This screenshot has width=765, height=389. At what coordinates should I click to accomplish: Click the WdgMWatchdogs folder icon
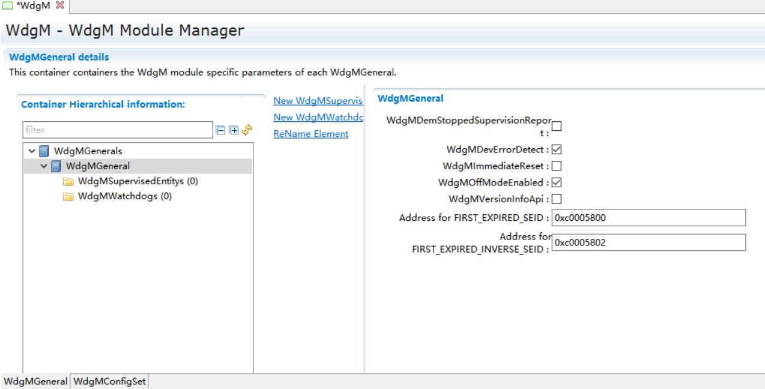(x=68, y=196)
